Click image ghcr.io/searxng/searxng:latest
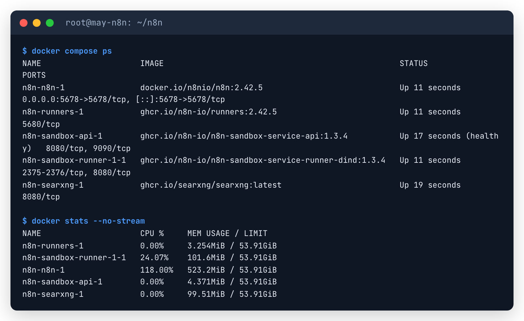This screenshot has width=524, height=321. point(211,185)
